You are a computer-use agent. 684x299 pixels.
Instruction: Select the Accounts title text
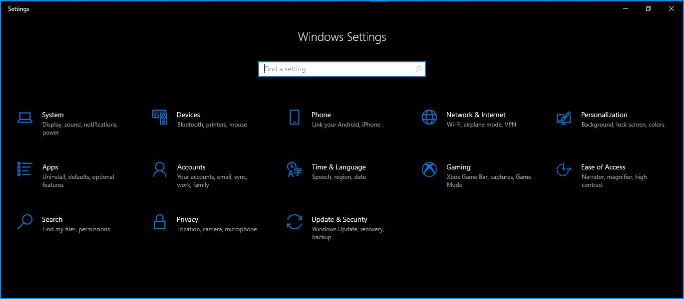(191, 167)
